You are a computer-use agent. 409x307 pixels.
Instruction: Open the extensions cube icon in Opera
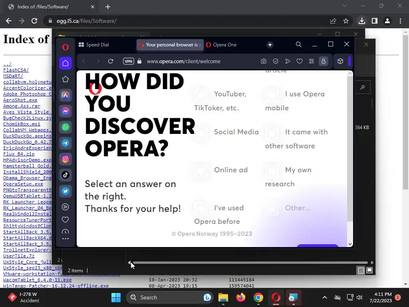click(x=340, y=61)
